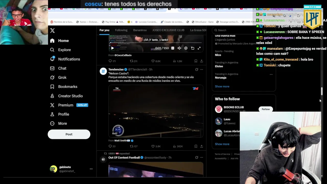This screenshot has height=184, width=327.
Task: Click Show more under Who to follow
Action: 222,144
